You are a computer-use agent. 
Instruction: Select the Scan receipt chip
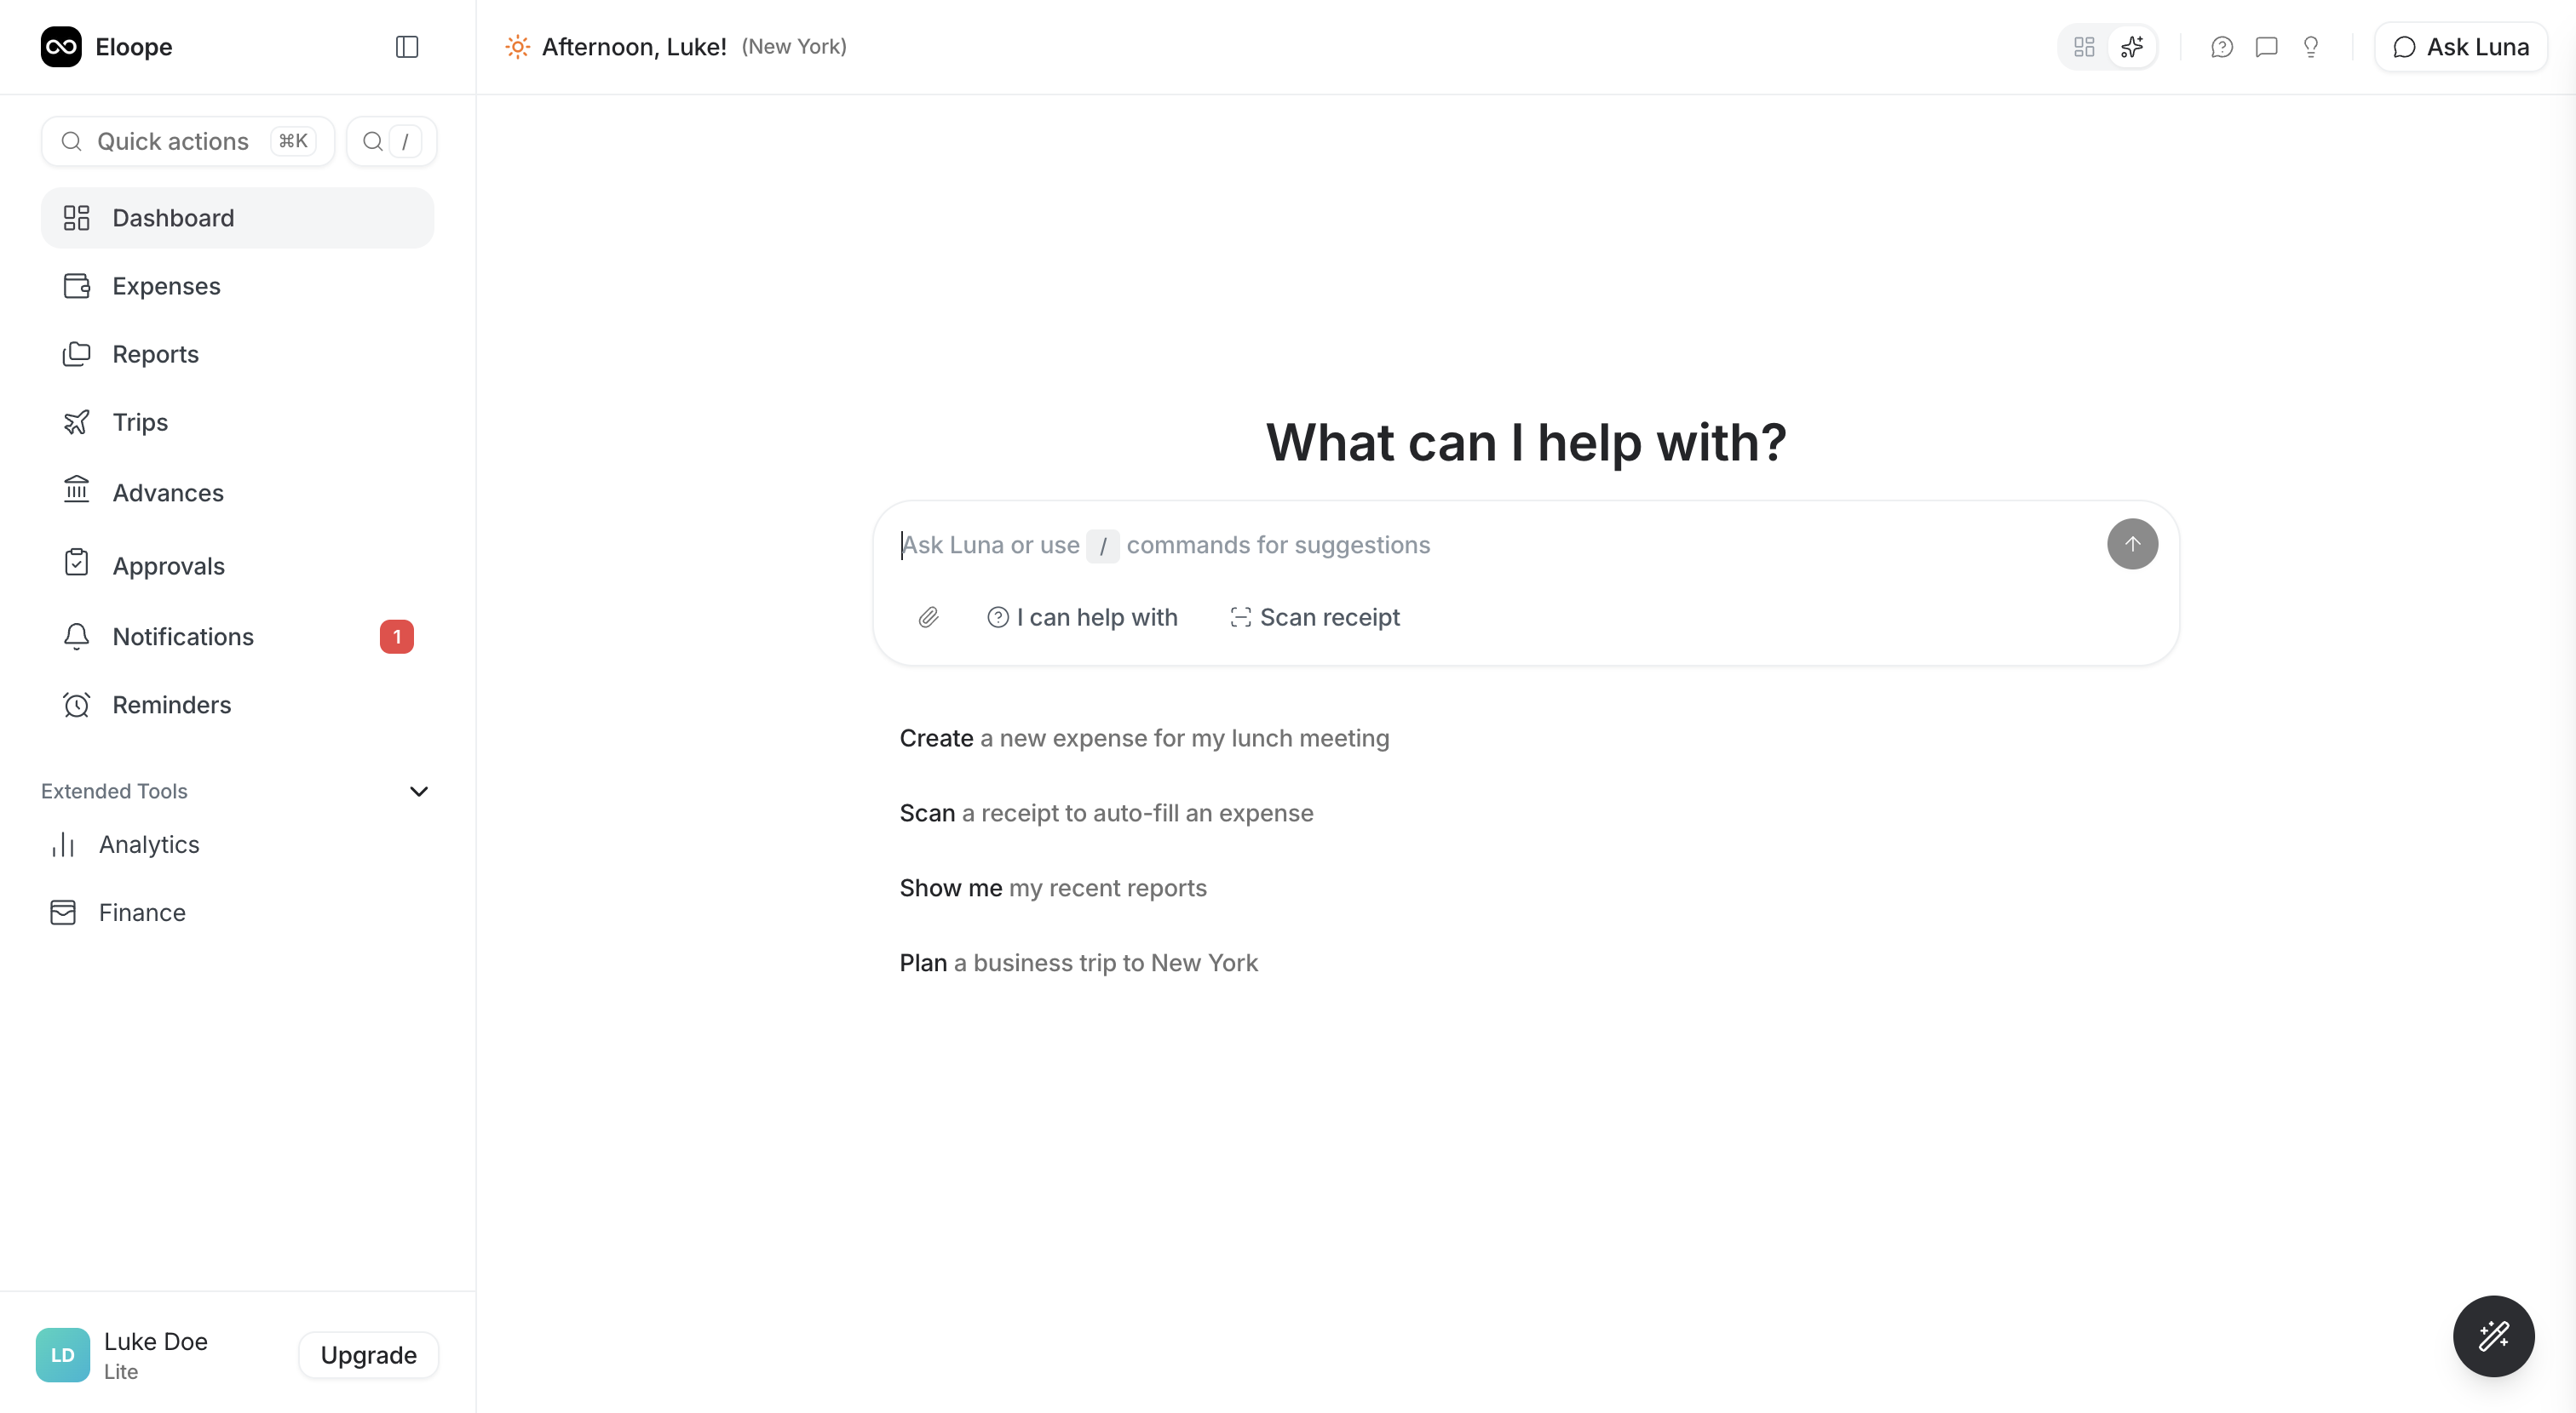click(1315, 618)
